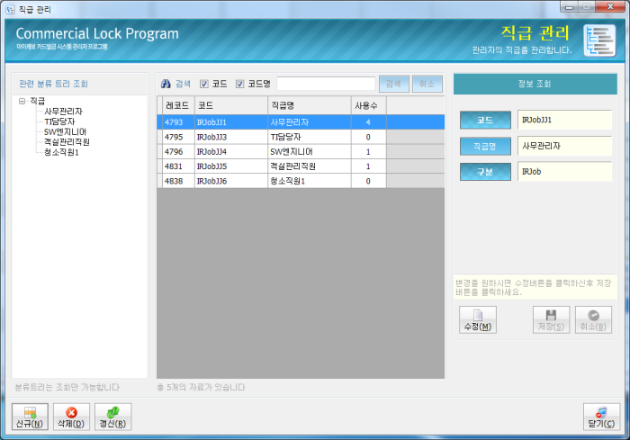Select 사무관리자 in the tree
The image size is (630, 440).
63,112
